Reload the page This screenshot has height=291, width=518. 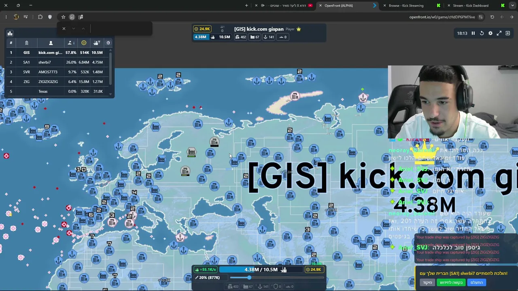coord(492,17)
